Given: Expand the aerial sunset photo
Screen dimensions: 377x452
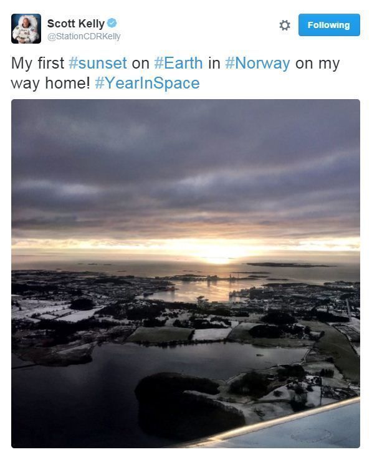Looking at the screenshot, I should tap(186, 273).
